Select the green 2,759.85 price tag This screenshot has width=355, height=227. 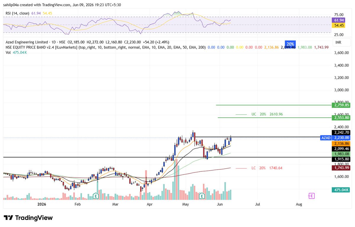(341, 105)
